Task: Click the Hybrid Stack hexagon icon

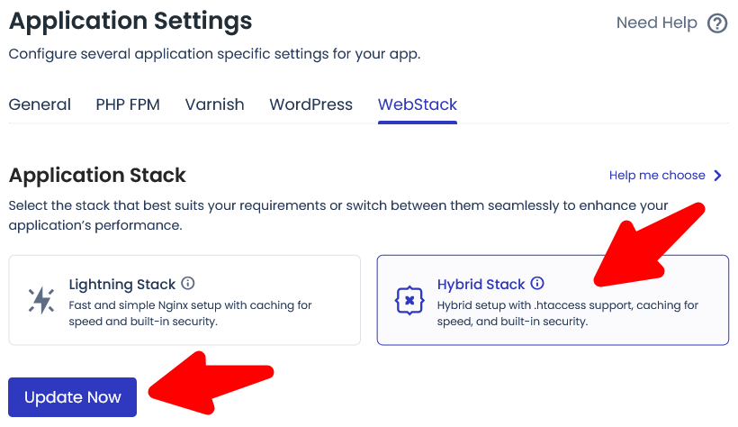Action: click(409, 300)
